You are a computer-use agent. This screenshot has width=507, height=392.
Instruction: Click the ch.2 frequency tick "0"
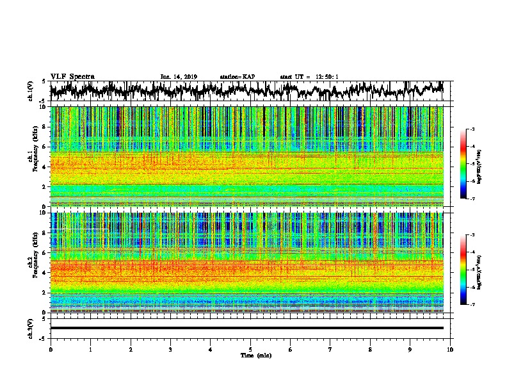(x=45, y=313)
